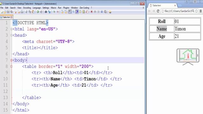Click the Playback macro icon
The height and width of the screenshot is (114, 203).
click(x=98, y=12)
